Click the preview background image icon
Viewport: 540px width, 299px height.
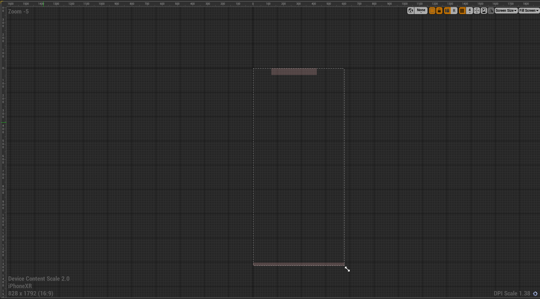coord(484,11)
